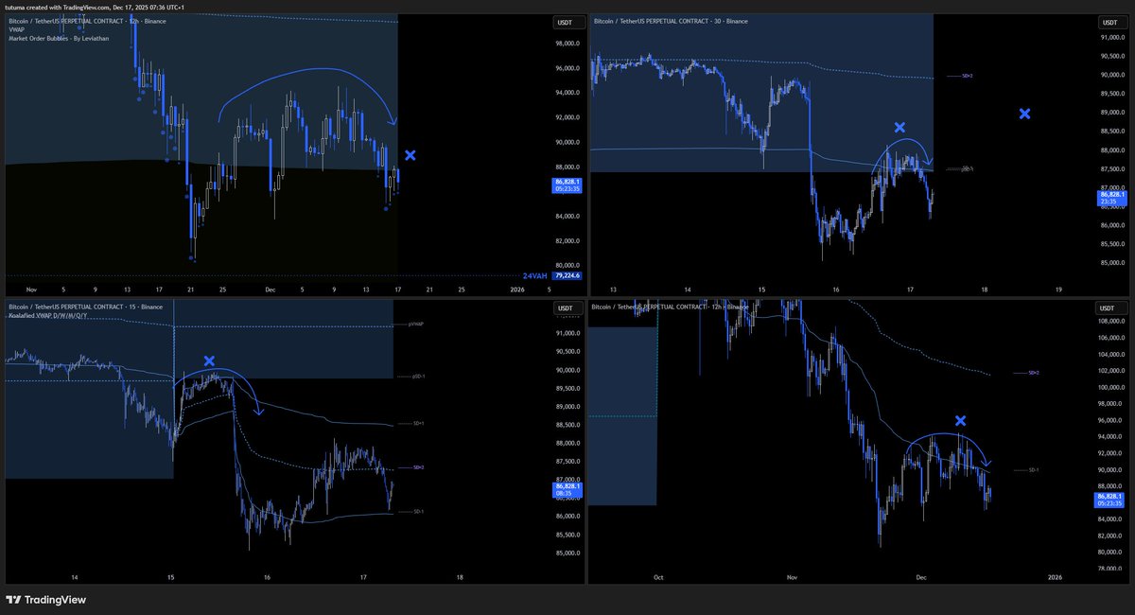Click date 13 on the 30-minute chart

[x=613, y=290]
